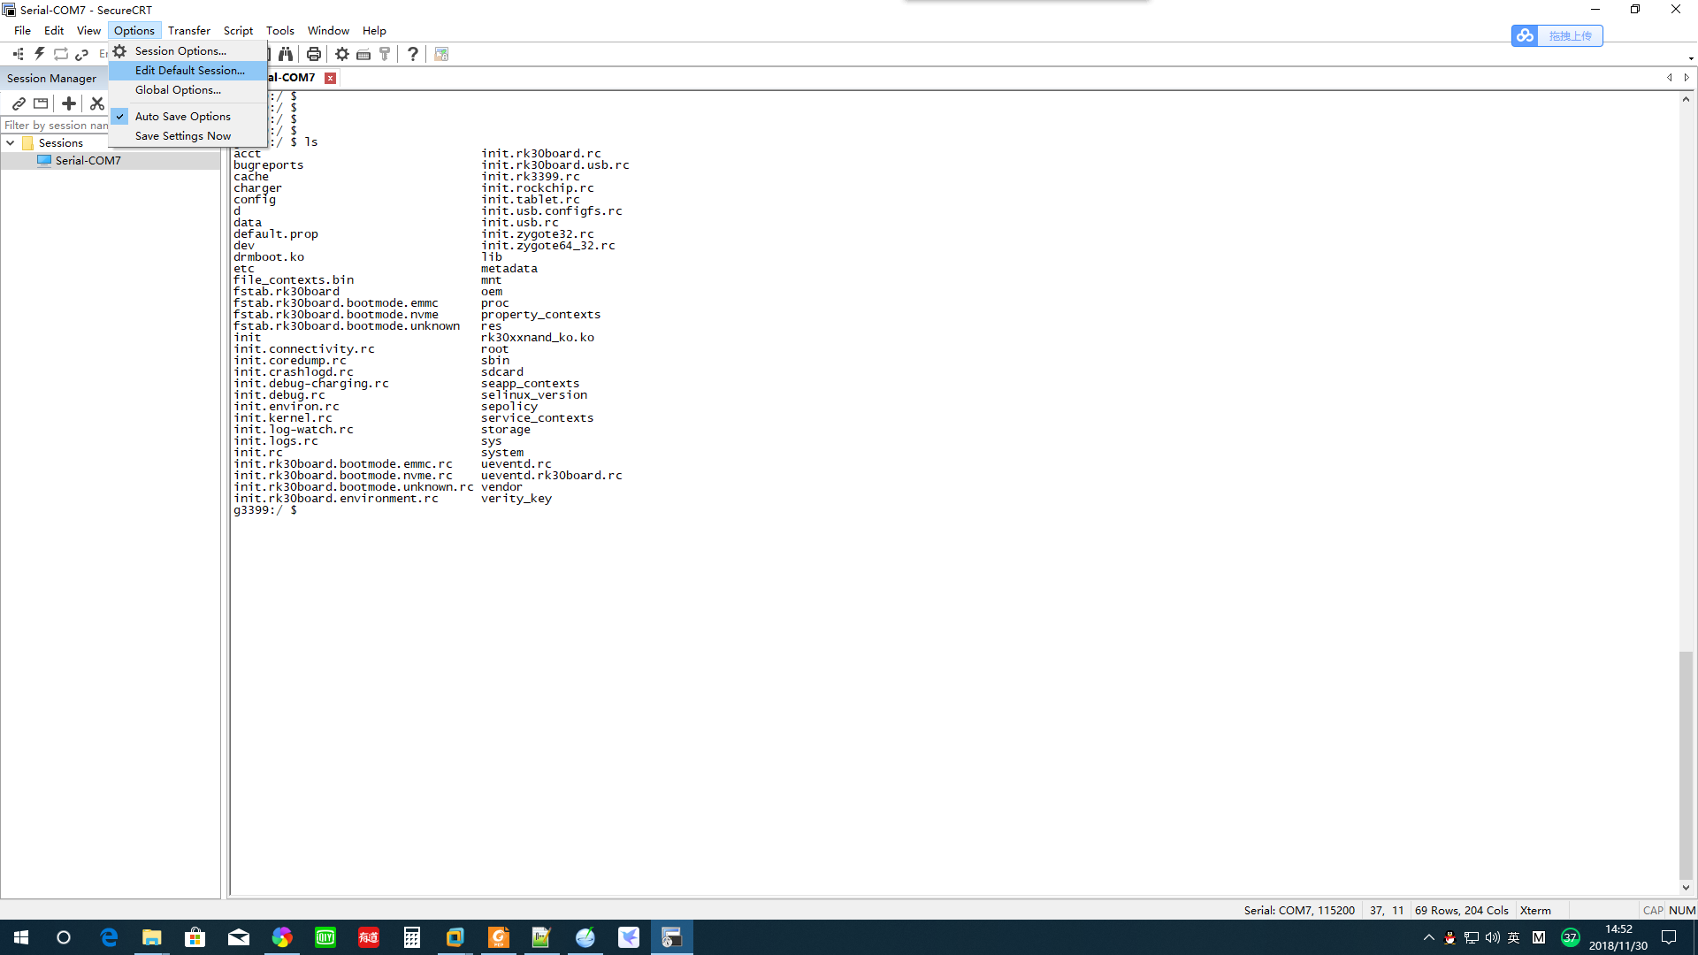This screenshot has height=955, width=1698.
Task: Open Quick Connect with the lightning icon
Action: (x=39, y=53)
